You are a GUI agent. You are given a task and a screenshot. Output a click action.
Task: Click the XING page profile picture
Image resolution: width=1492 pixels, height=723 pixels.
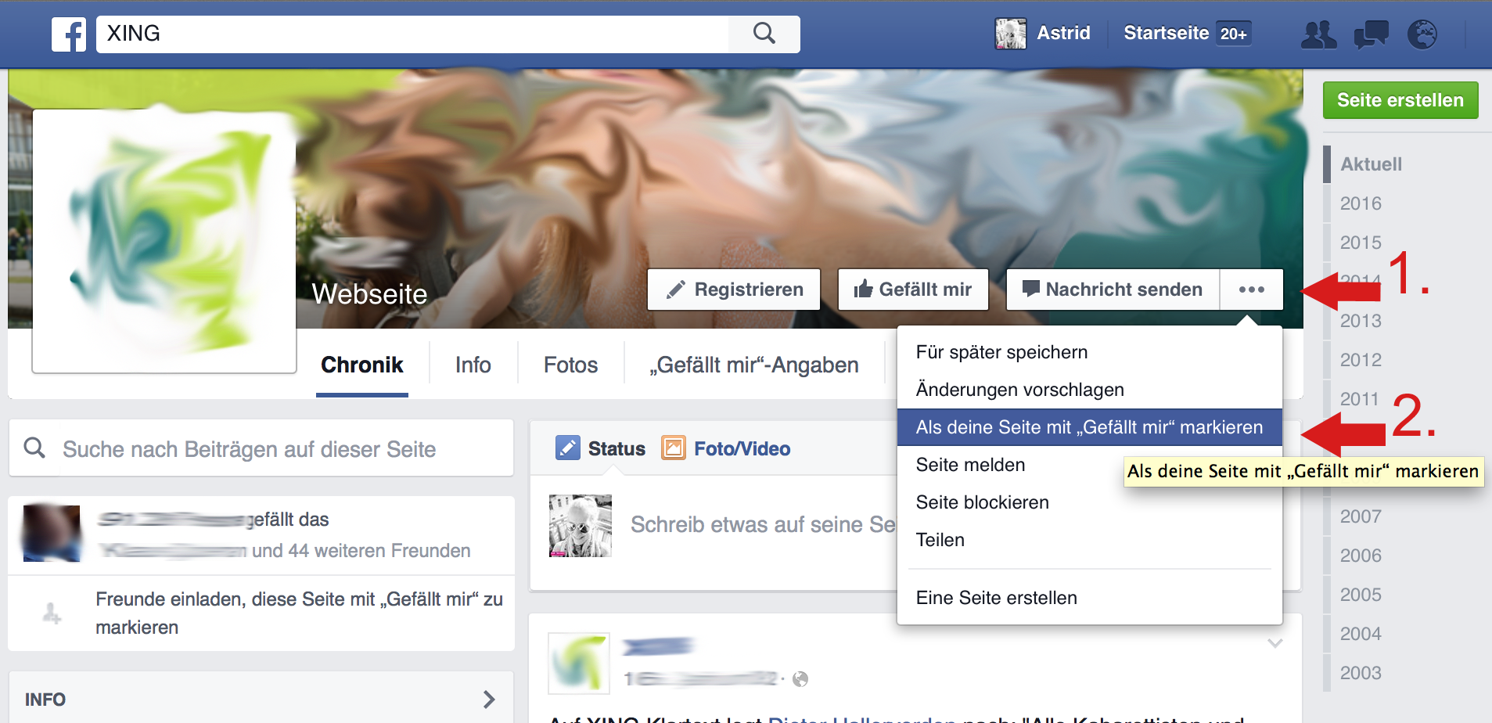pyautogui.click(x=164, y=241)
